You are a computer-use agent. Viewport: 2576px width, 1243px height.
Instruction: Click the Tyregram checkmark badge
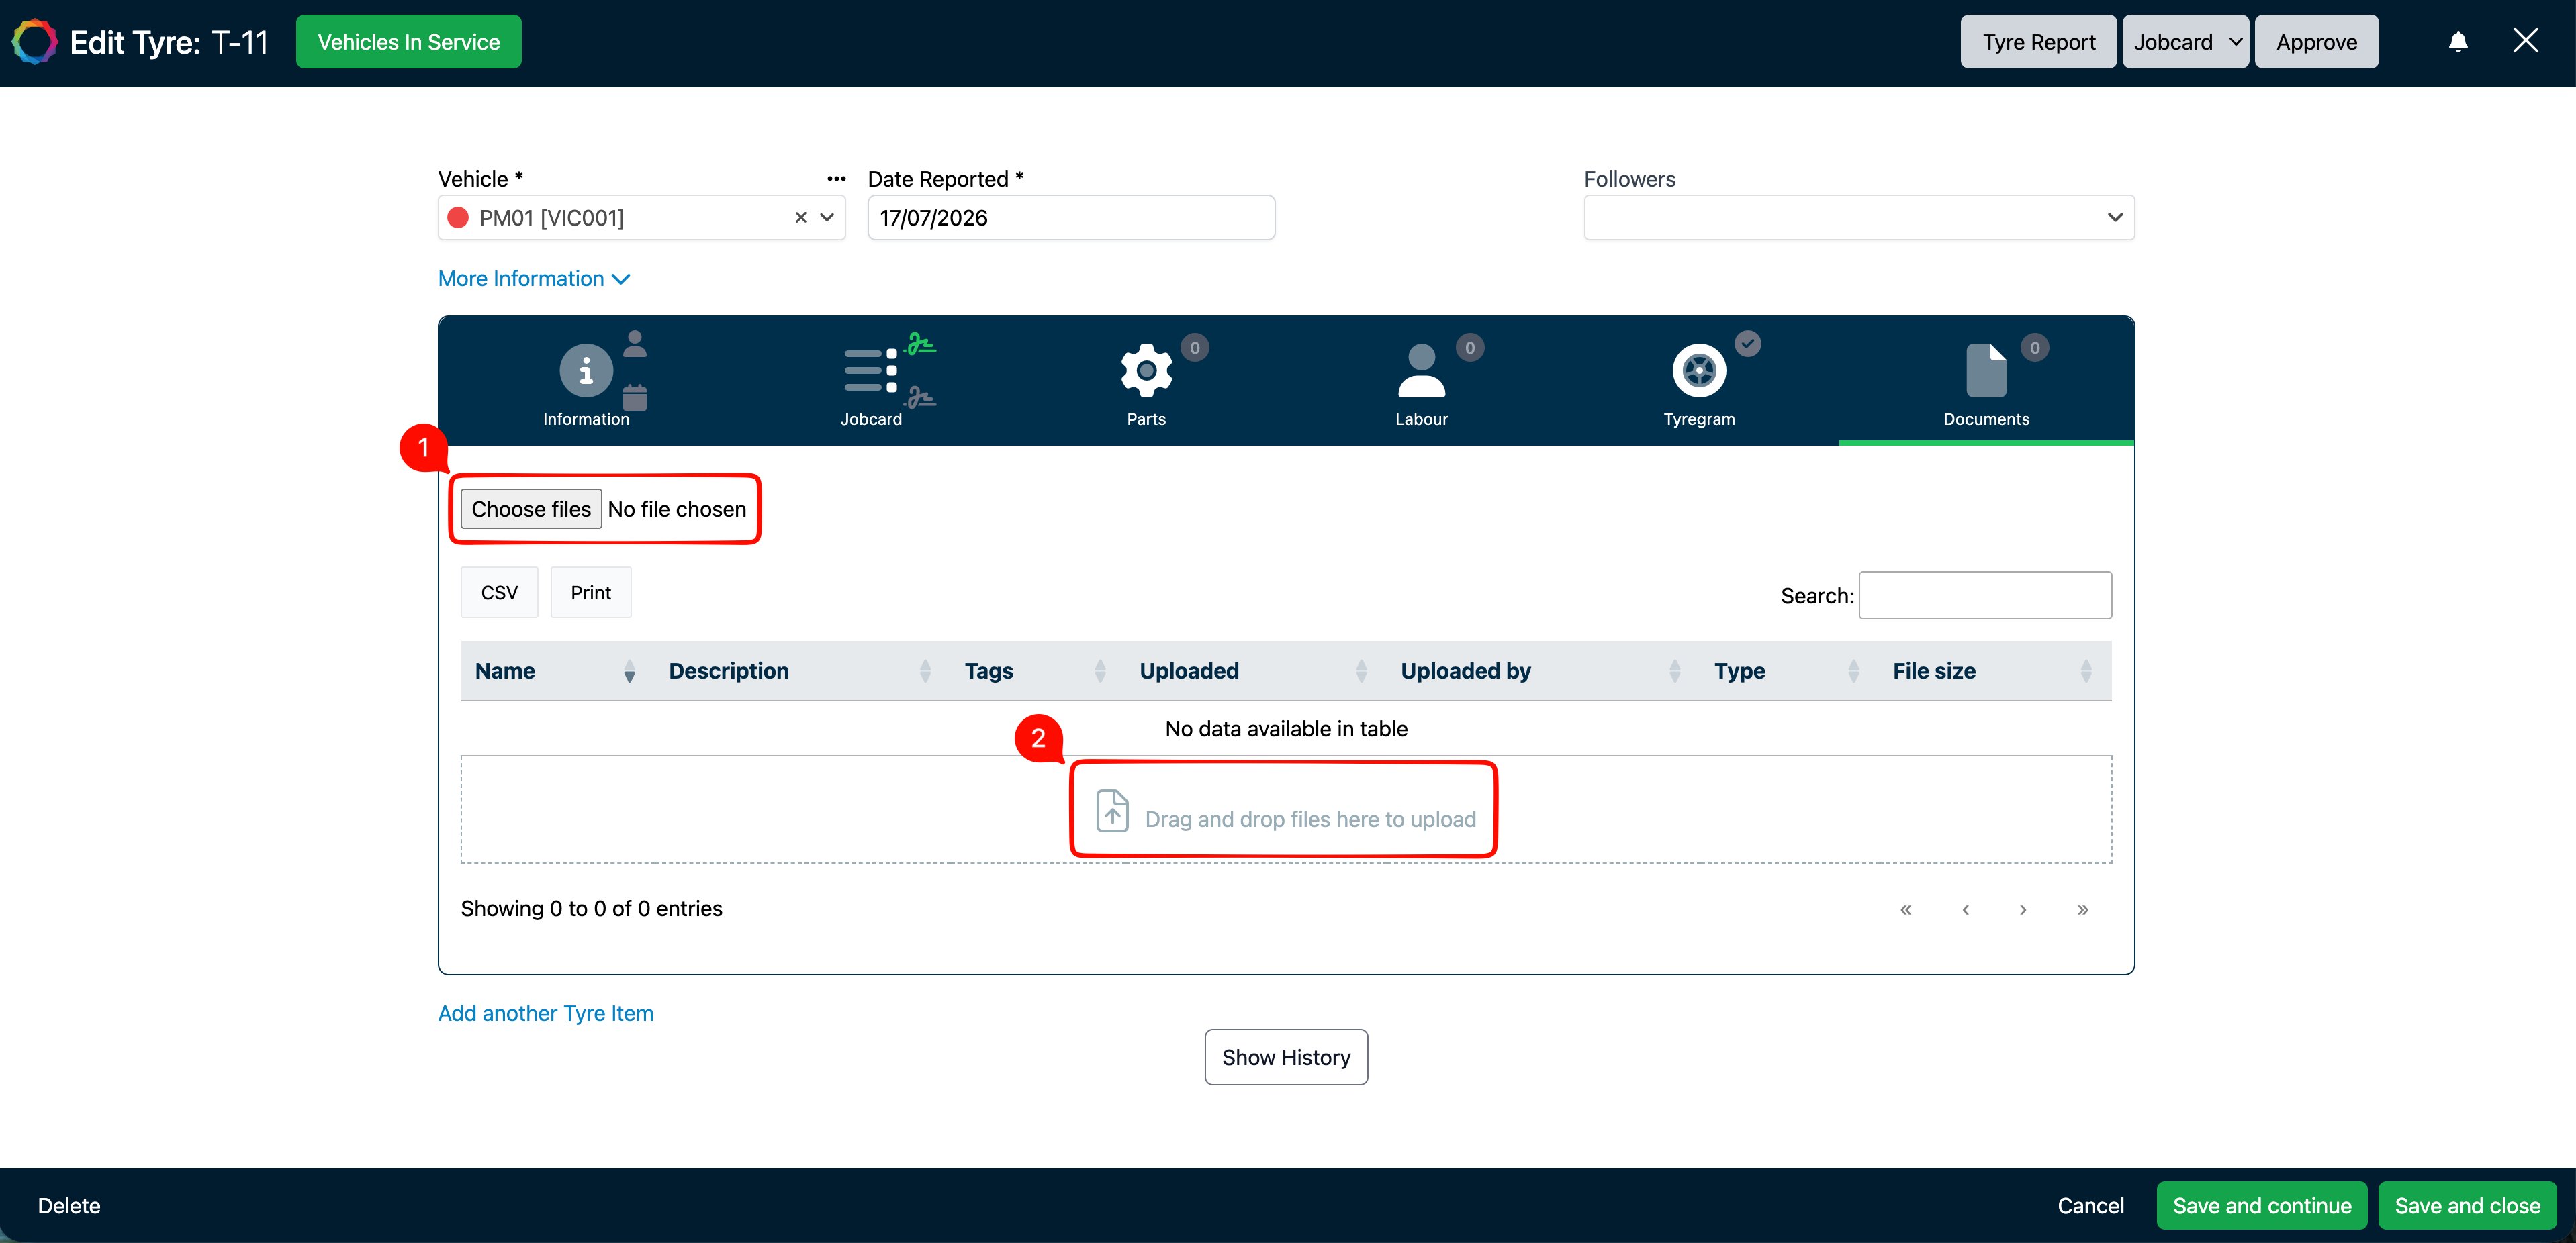tap(1747, 344)
